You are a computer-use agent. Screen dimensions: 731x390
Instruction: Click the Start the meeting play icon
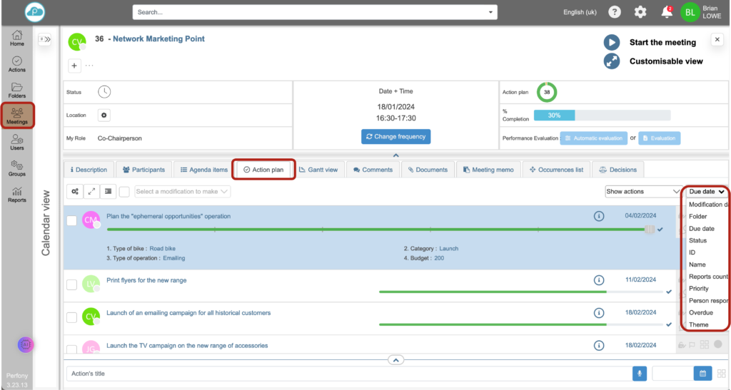pos(611,42)
